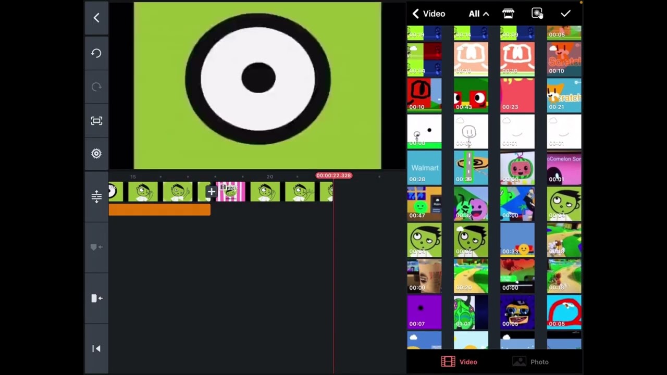Image resolution: width=667 pixels, height=375 pixels.
Task: Select the blue goggles face video thumbnail
Action: (x=517, y=312)
